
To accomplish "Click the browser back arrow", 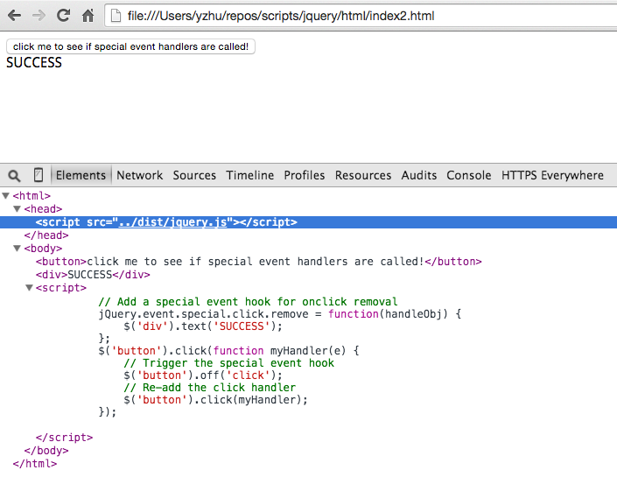I will pos(15,16).
